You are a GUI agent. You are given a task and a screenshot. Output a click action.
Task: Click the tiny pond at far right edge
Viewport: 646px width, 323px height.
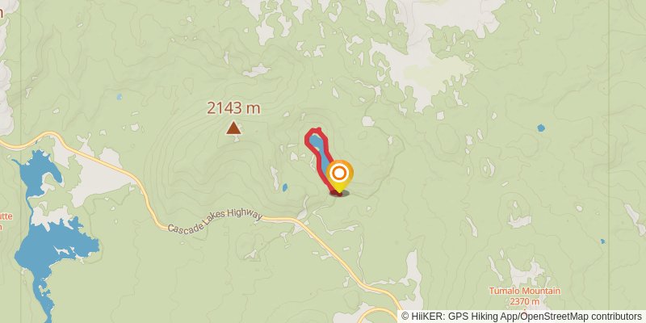click(x=602, y=241)
